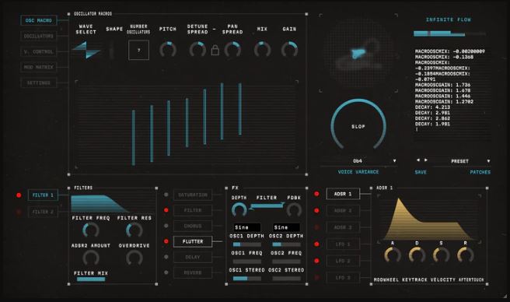This screenshot has width=510, height=302.
Task: Toggle the LFO 1 red enable dot
Action: point(316,244)
